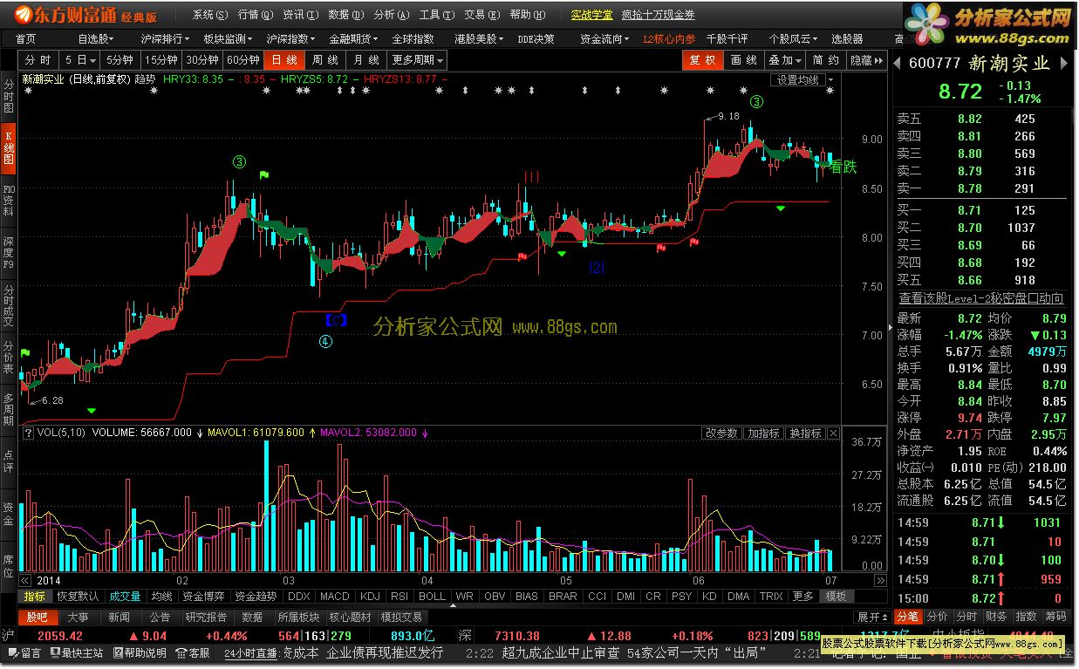
Task: Expand the 隐藏 panel arrow
Action: click(867, 60)
